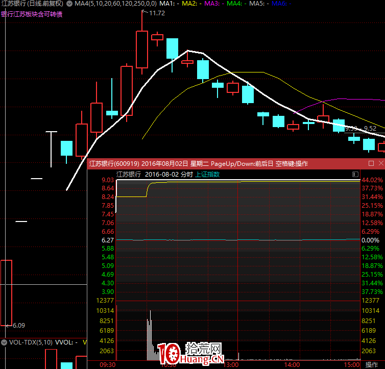Image resolution: width=385 pixels, height=369 pixels.
Task: Click the 江苏银行 2016-08-02 分时 heading
Action: click(x=155, y=175)
